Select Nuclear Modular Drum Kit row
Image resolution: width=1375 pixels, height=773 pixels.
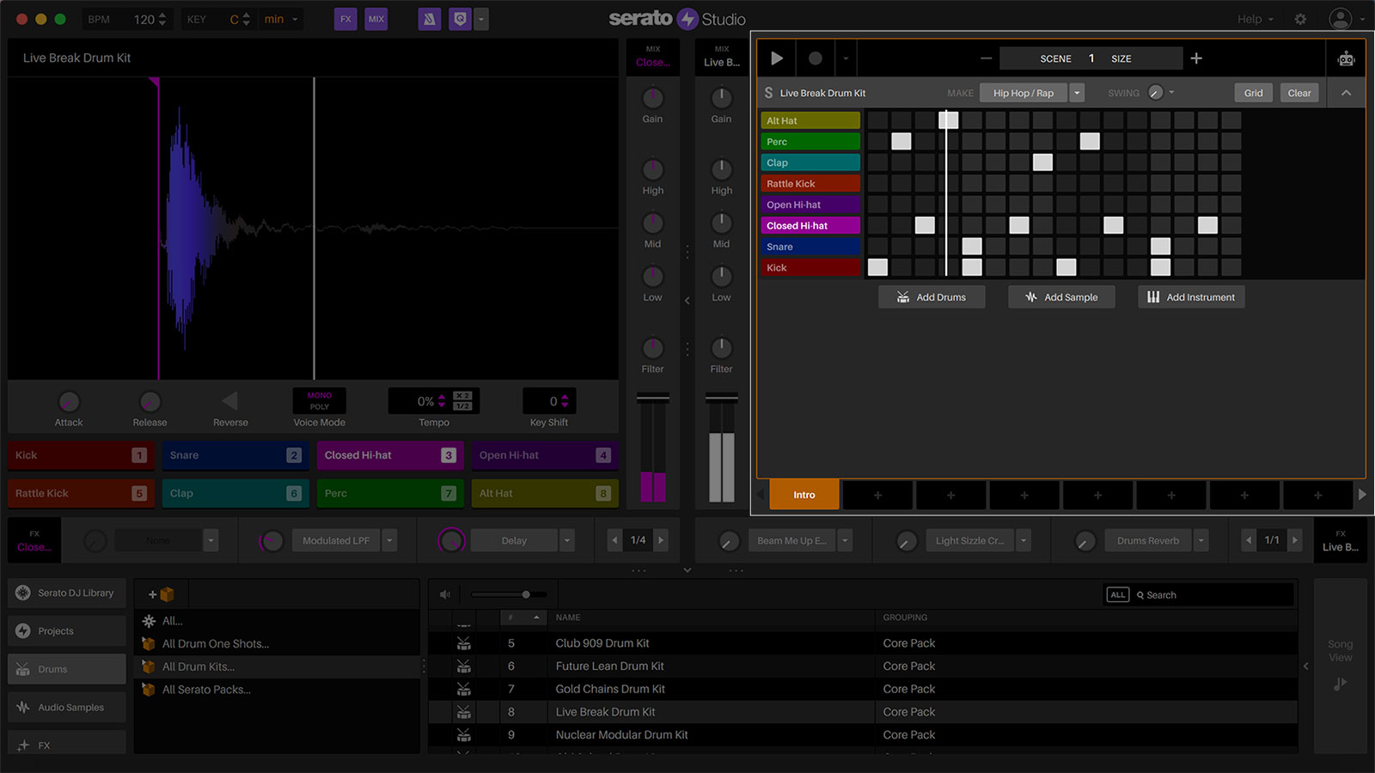coord(863,735)
